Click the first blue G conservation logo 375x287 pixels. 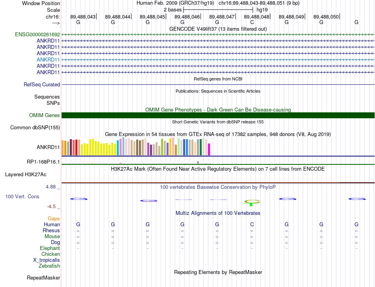tap(79, 199)
